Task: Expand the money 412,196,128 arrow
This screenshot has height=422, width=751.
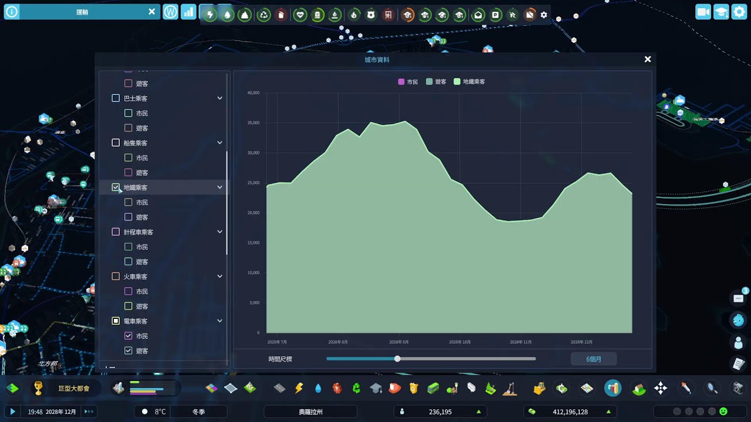Action: click(x=608, y=412)
